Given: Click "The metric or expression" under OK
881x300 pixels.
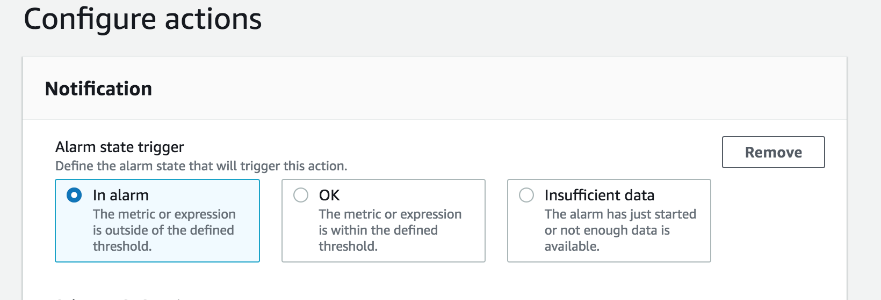Looking at the screenshot, I should (390, 214).
